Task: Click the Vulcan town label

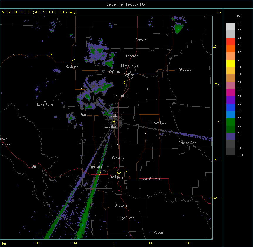Action: (159, 232)
